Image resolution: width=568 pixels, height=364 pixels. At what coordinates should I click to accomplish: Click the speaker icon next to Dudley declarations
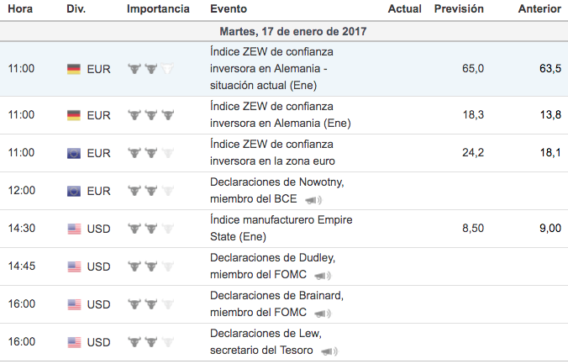point(323,276)
